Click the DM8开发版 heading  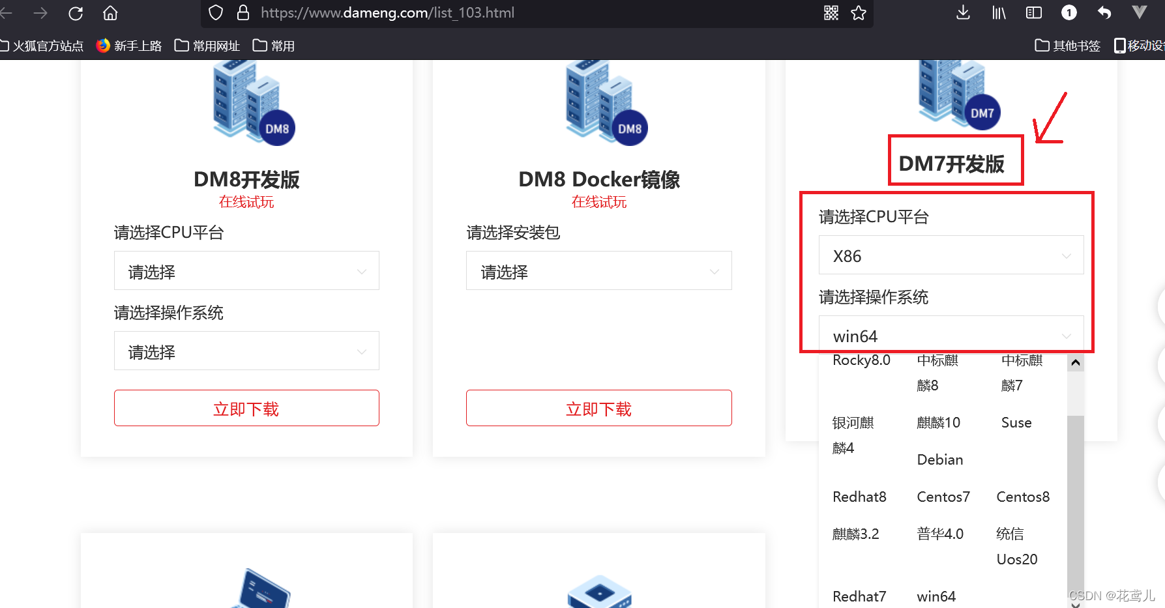tap(246, 179)
